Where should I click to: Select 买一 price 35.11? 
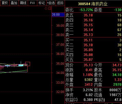88,40
